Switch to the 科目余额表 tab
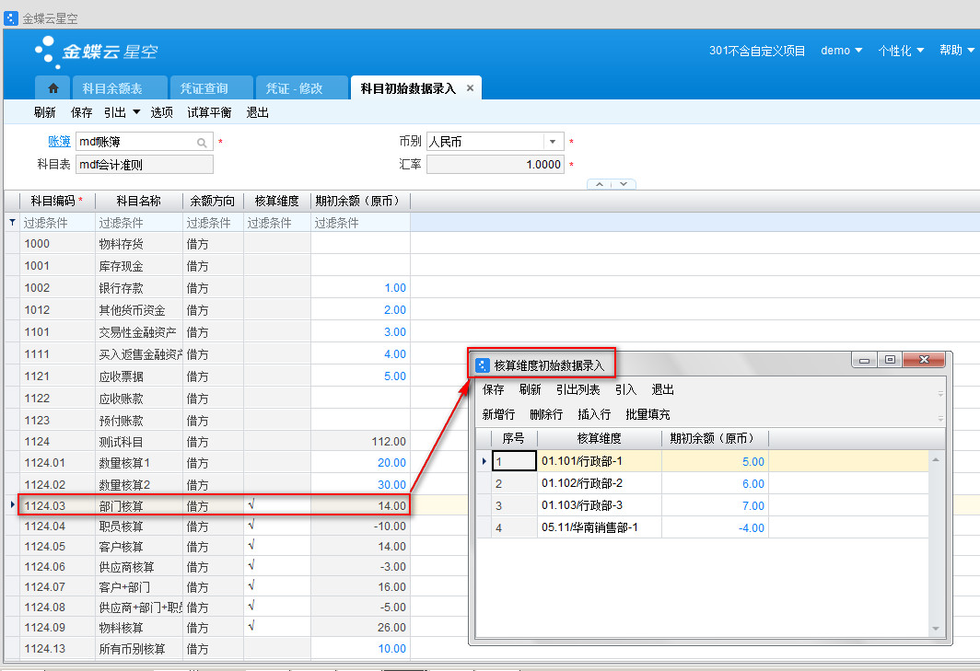 [x=112, y=88]
